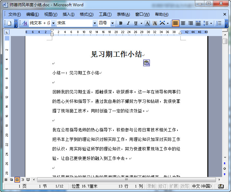The image size is (231, 192).
Task: Switch to Reading Layout view
Action: point(28,180)
